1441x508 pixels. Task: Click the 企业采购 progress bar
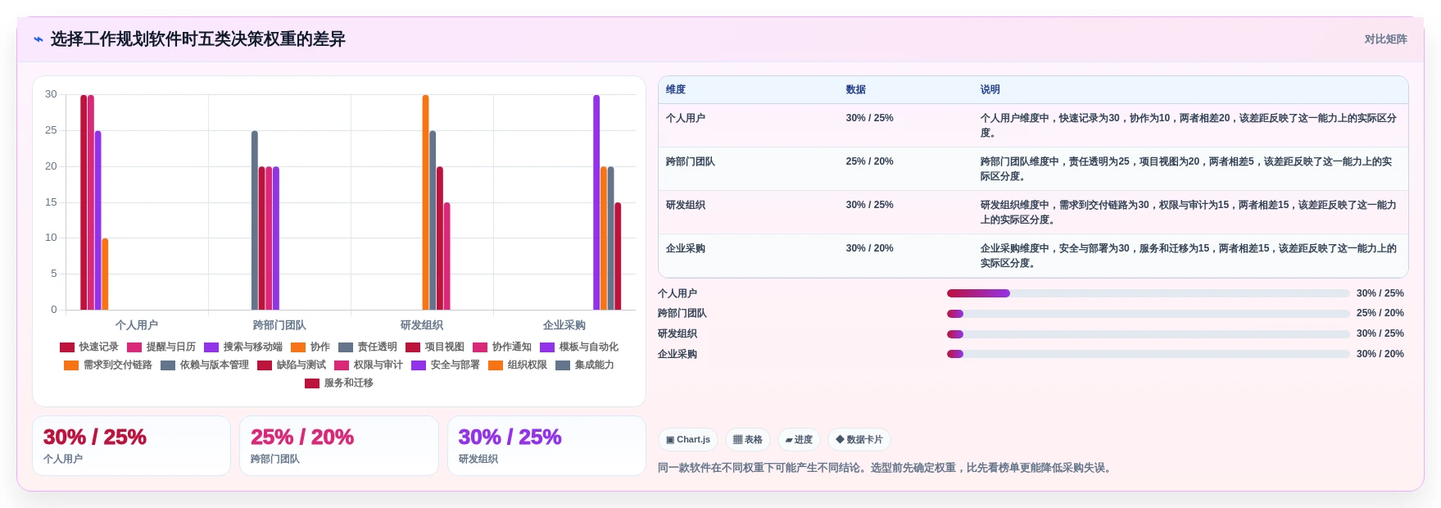coord(1148,354)
